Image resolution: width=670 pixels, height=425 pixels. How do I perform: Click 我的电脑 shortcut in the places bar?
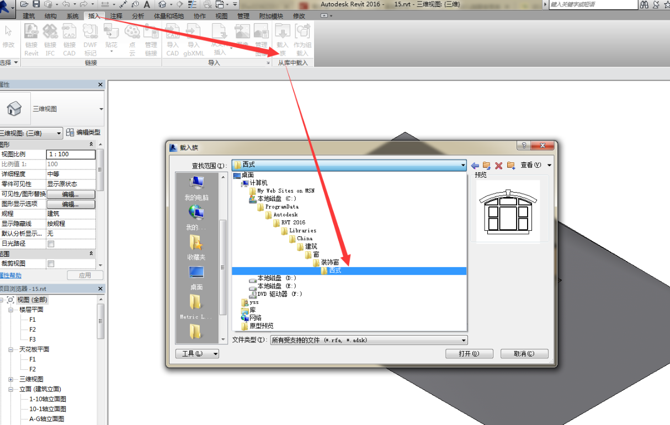(x=196, y=188)
